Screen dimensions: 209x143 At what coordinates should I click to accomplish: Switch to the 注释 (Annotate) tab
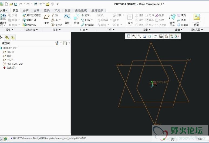coord(36,10)
